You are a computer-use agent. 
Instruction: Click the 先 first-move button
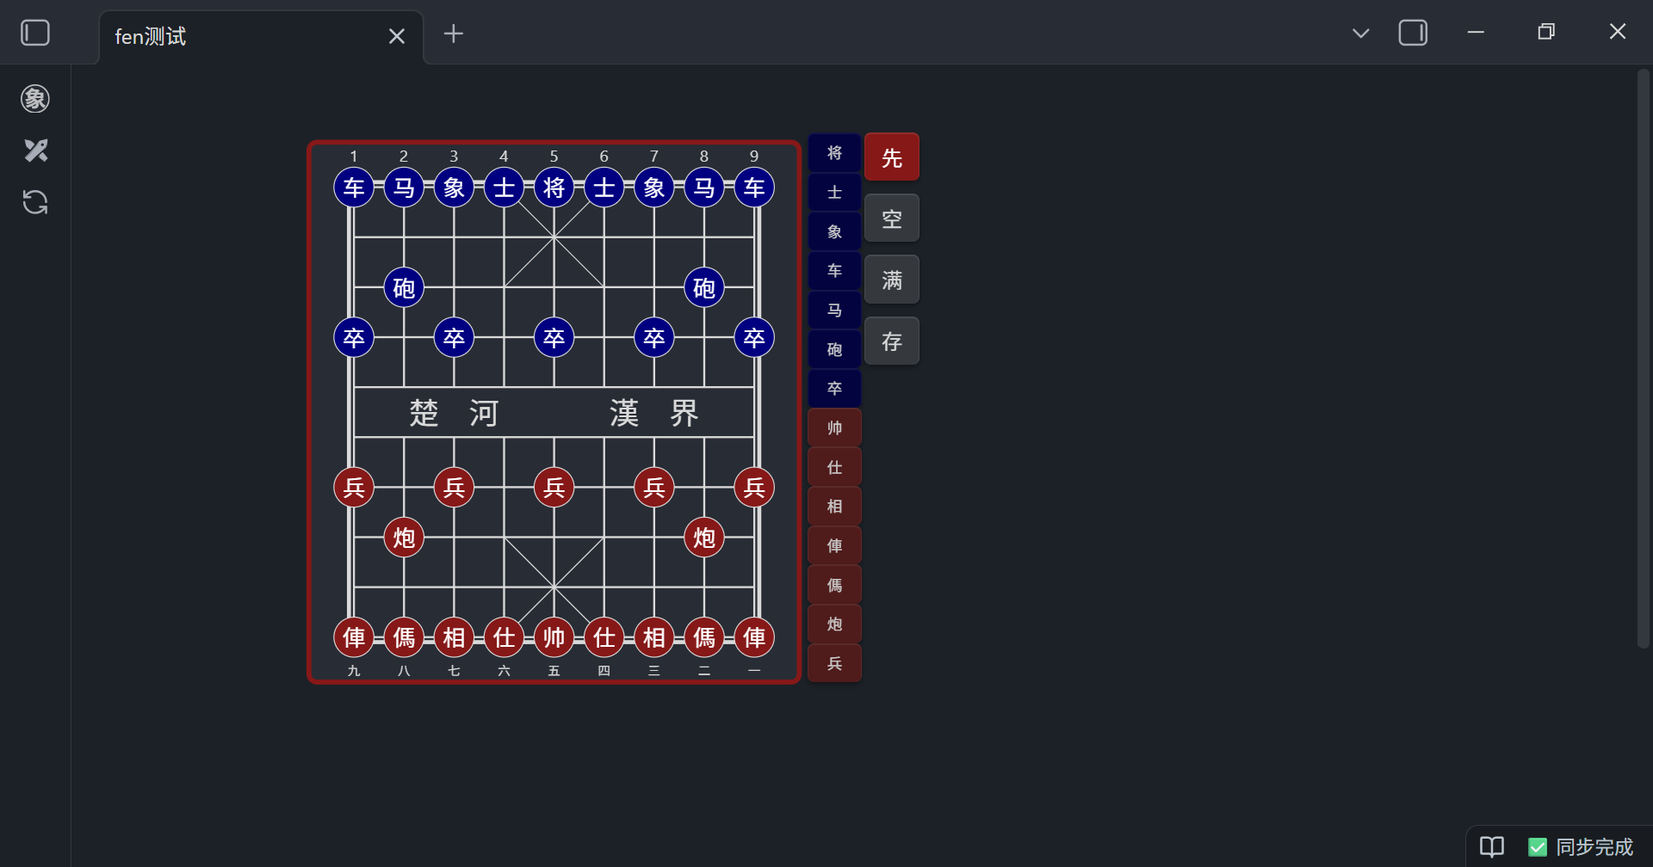[892, 157]
